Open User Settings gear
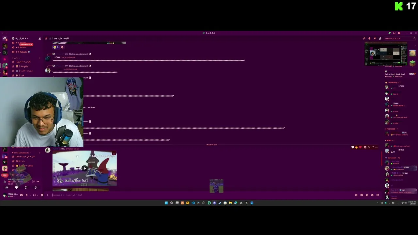418x235 pixels. [42, 195]
